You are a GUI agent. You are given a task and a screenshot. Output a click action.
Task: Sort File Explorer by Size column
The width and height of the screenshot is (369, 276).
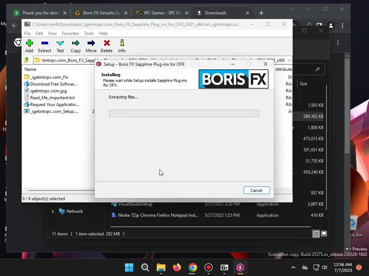[x=303, y=83]
